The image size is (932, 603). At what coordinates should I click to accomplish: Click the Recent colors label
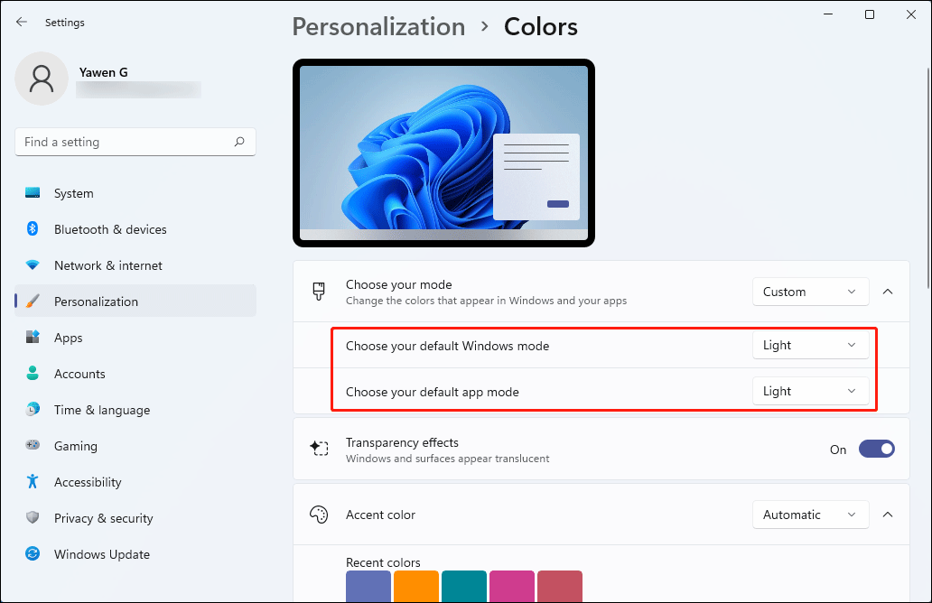[383, 562]
